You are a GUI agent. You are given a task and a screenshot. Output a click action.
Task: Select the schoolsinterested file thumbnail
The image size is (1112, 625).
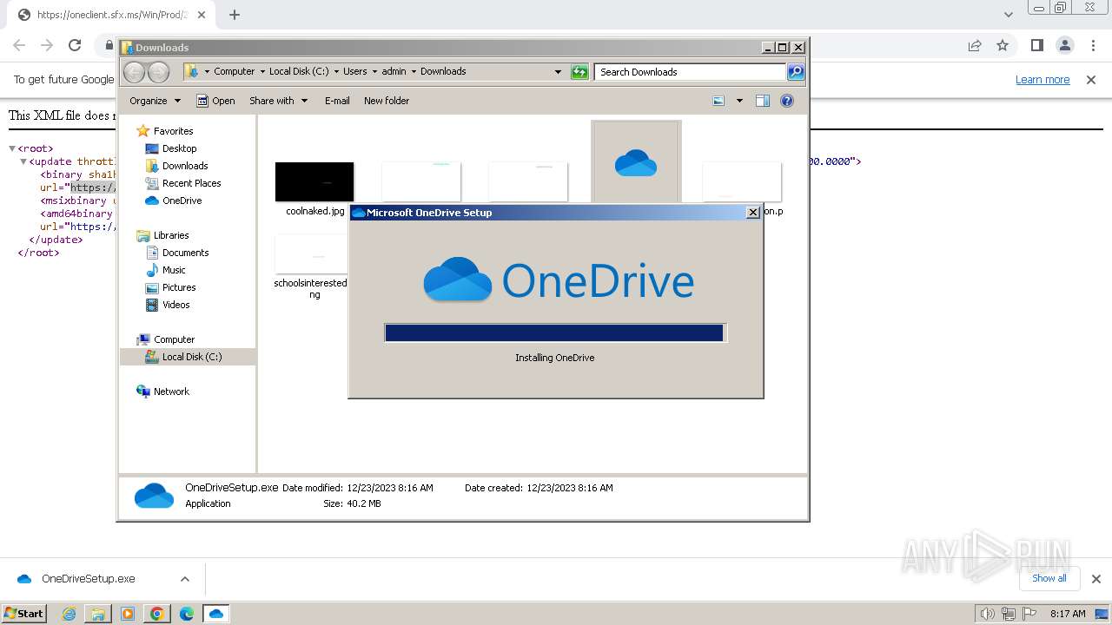tap(311, 253)
